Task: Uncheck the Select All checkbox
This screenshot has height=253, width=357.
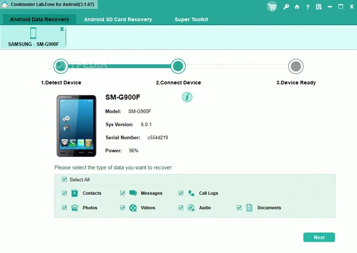Action: pos(64,179)
